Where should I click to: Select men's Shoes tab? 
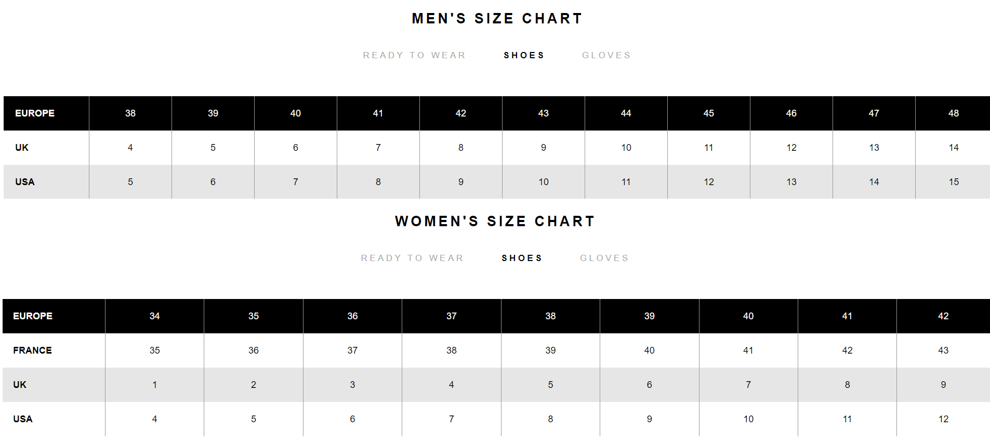click(x=524, y=55)
